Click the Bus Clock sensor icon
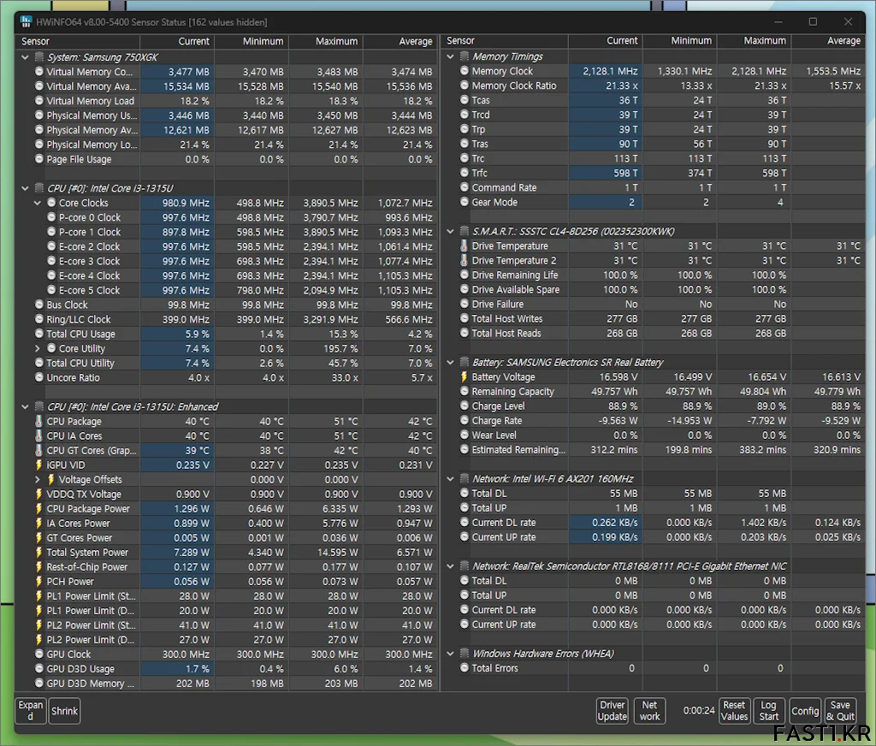Image resolution: width=876 pixels, height=746 pixels. (x=39, y=305)
